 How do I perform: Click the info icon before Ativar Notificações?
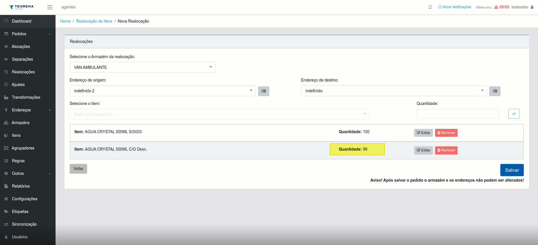[x=440, y=7]
